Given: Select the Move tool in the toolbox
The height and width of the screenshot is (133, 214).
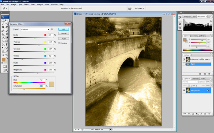Looking at the screenshot, I should coord(6,21).
